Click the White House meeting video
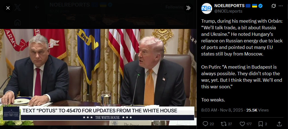The height and width of the screenshot is (129, 288). click(98, 77)
